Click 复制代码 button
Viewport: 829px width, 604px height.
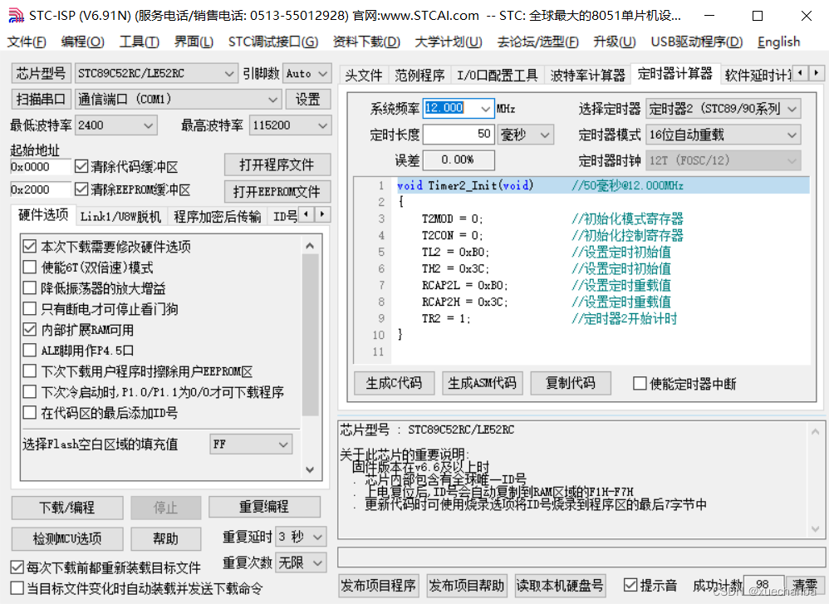[571, 383]
